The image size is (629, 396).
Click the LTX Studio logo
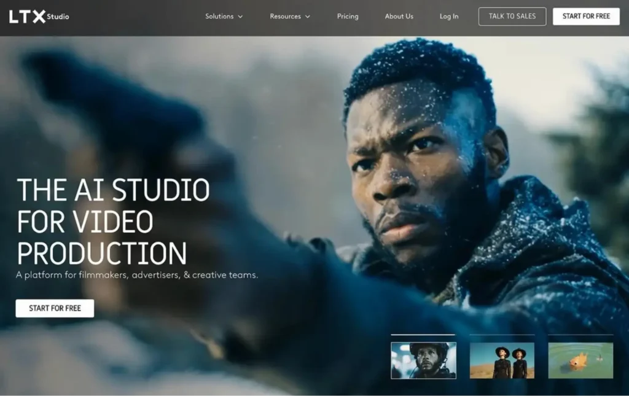tap(39, 17)
